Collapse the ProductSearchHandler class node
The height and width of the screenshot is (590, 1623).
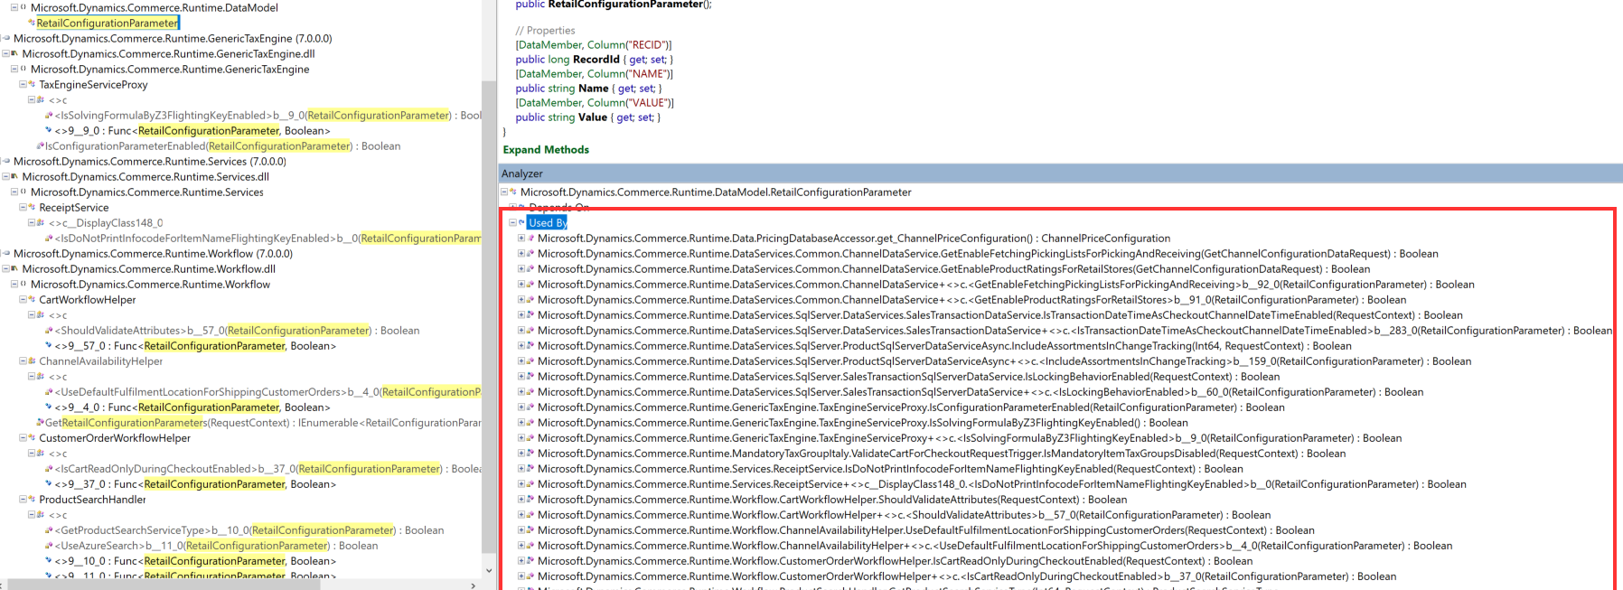click(23, 499)
